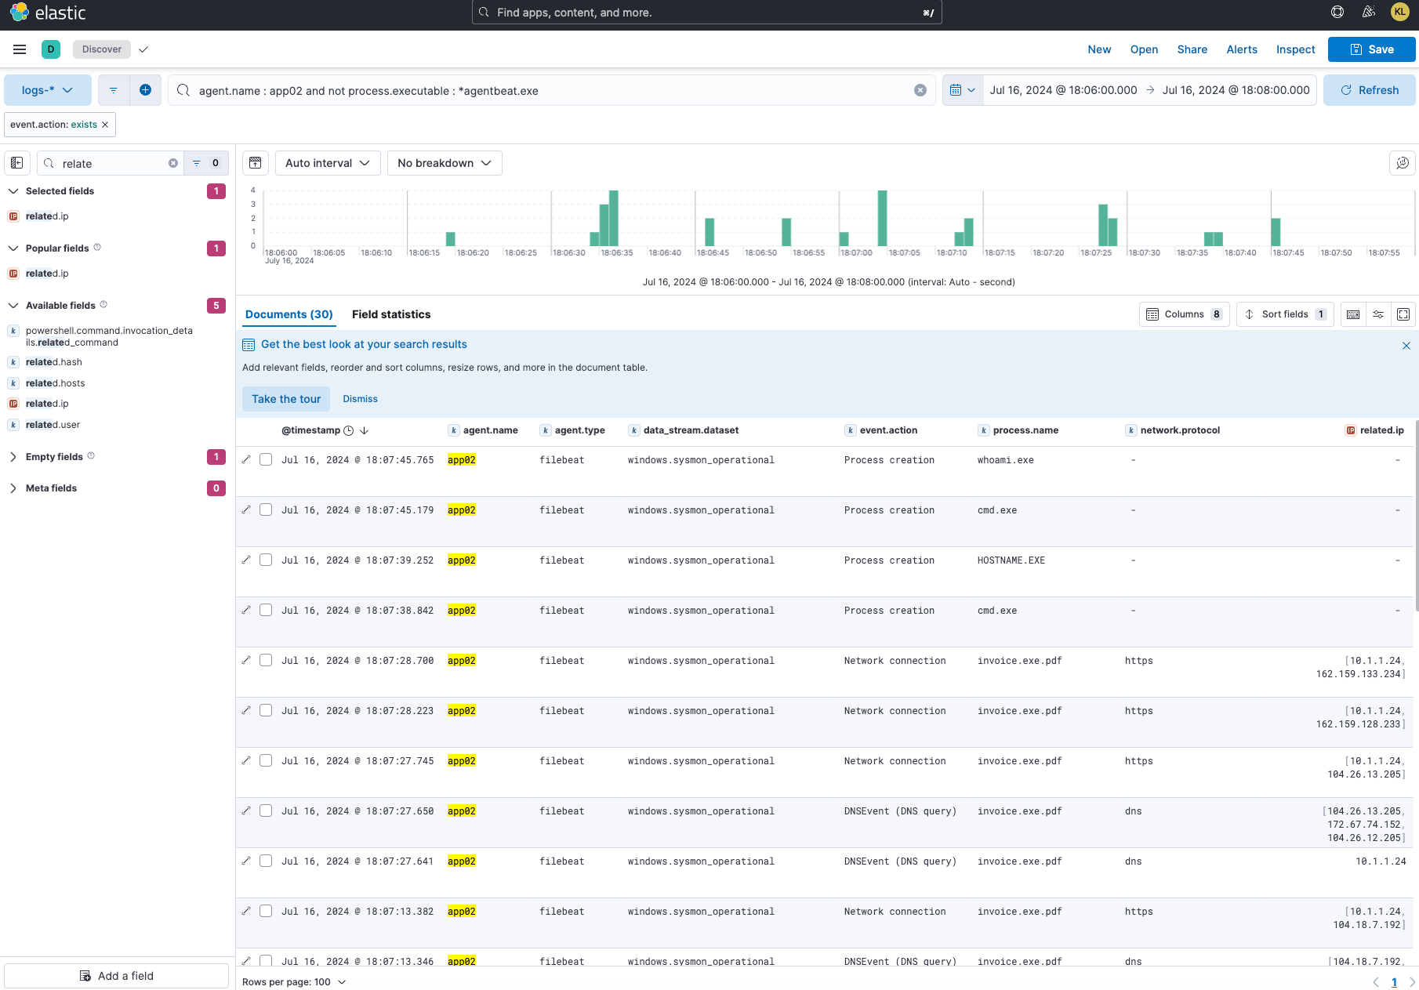This screenshot has height=990, width=1419.
Task: Collapse the Selected fields section
Action: (x=13, y=191)
